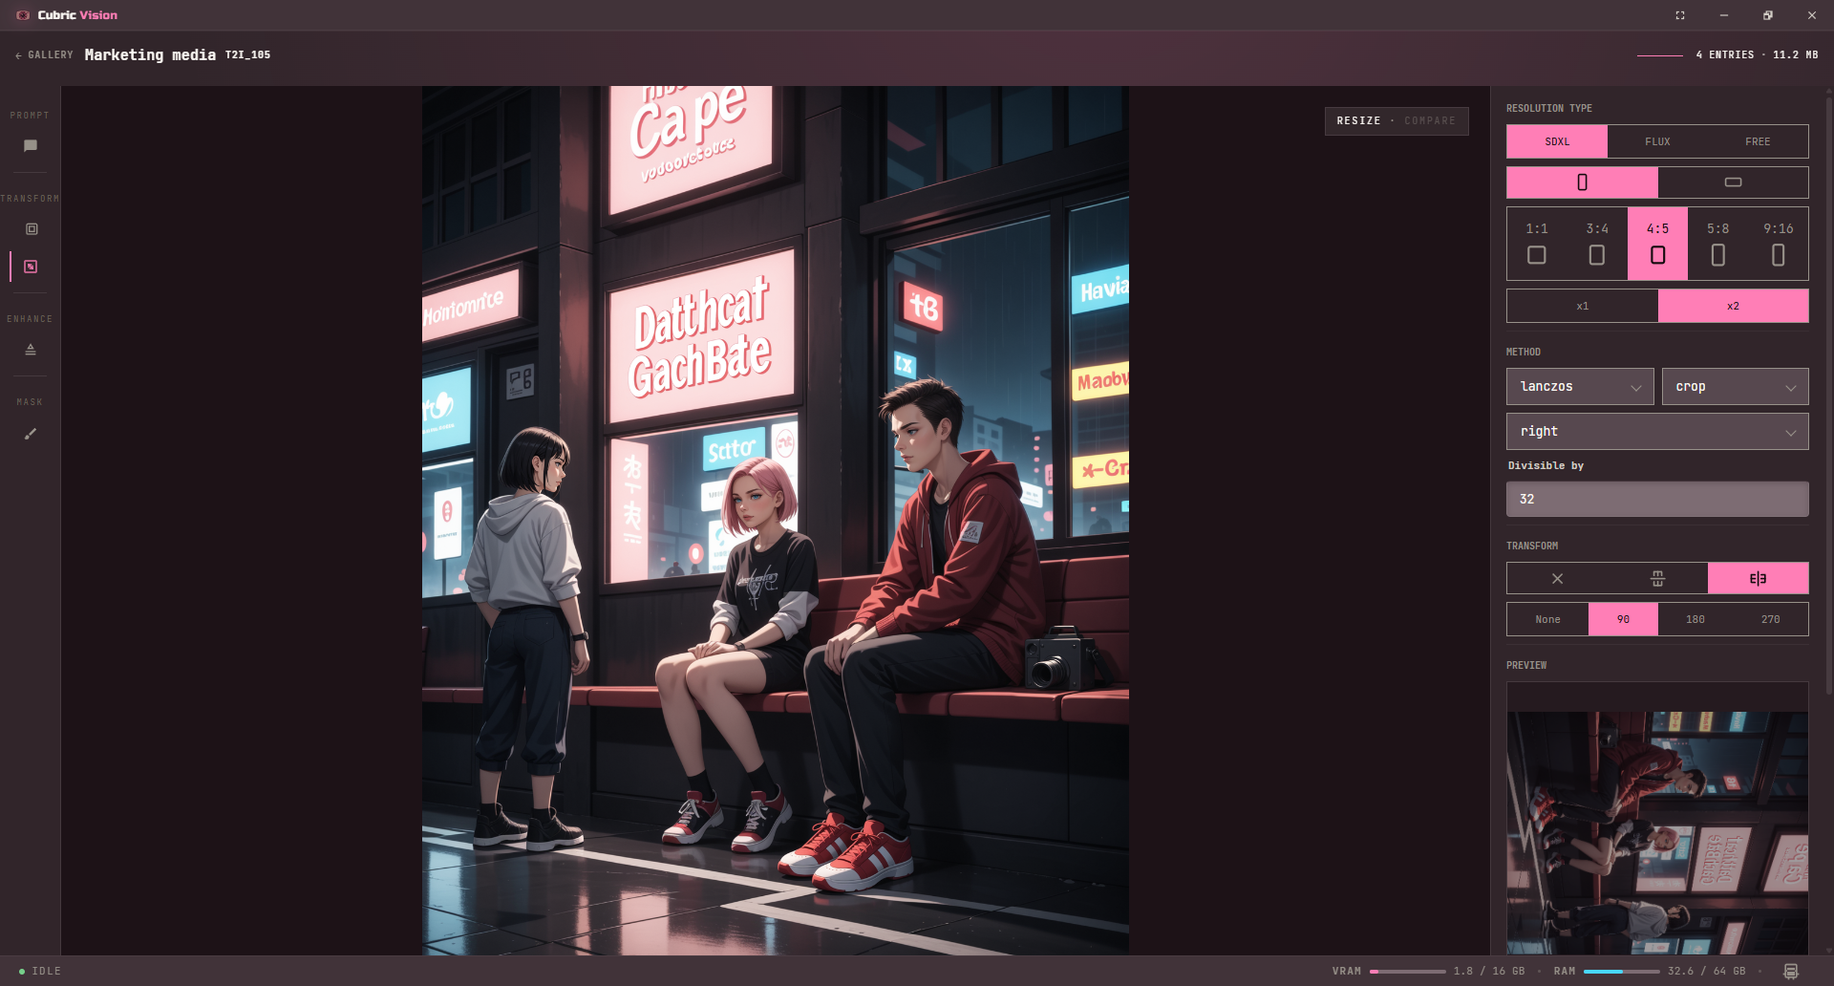1834x986 pixels.
Task: Click the IDLE status indicator
Action: coord(40,971)
